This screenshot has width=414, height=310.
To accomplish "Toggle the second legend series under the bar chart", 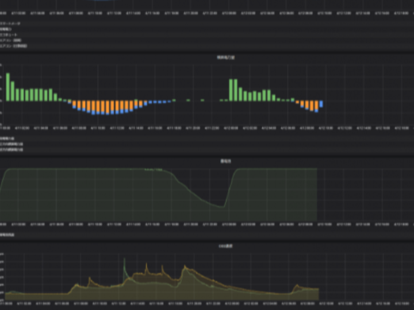I will [x=11, y=144].
